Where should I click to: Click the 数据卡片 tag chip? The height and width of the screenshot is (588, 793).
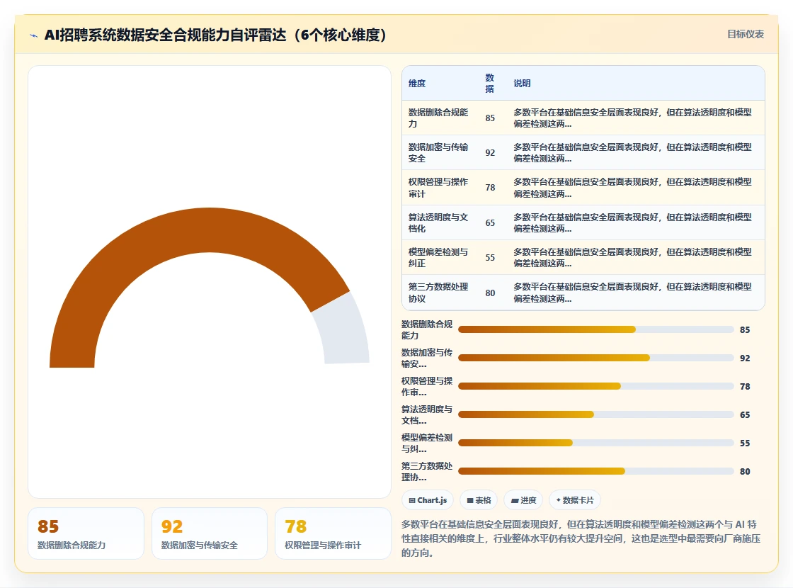coord(574,500)
